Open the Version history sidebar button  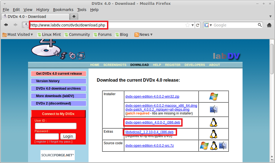59,81
